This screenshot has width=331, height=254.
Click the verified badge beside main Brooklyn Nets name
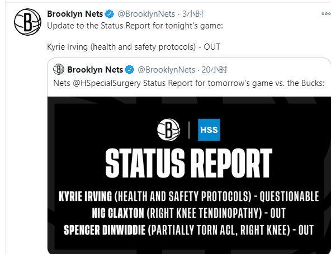click(110, 14)
